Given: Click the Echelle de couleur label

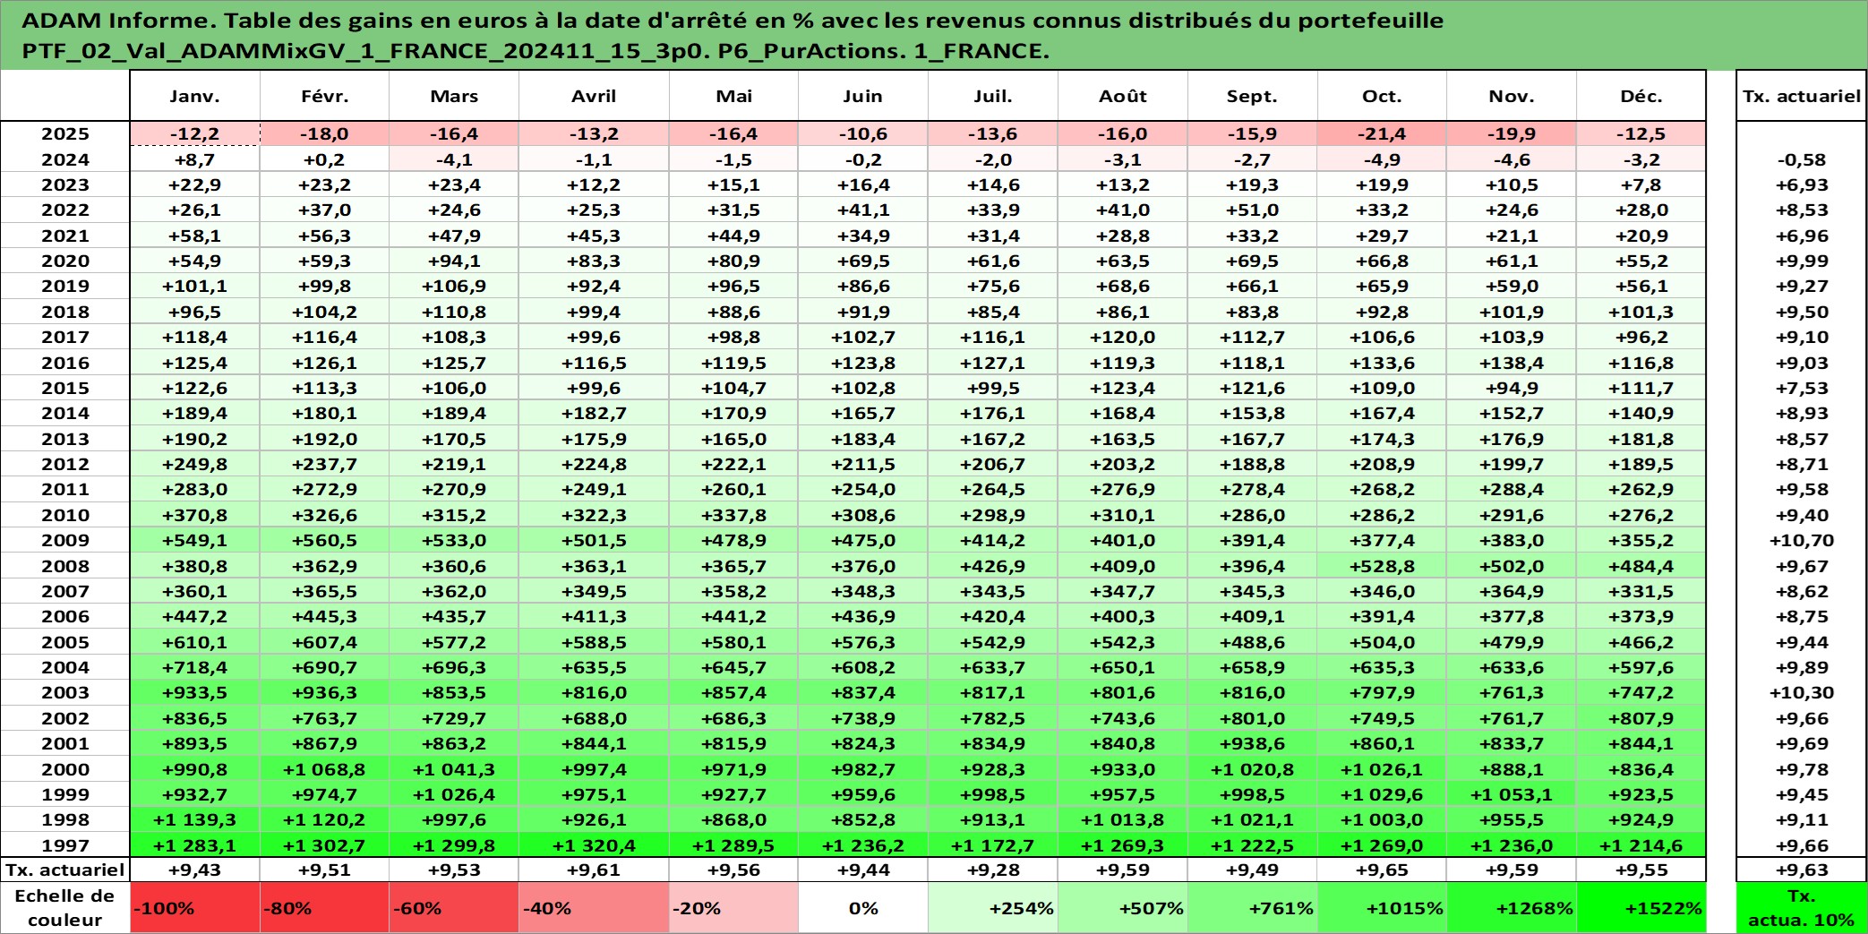Looking at the screenshot, I should (65, 908).
